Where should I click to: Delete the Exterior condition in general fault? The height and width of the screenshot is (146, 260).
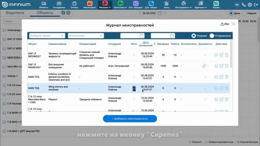click(x=227, y=77)
